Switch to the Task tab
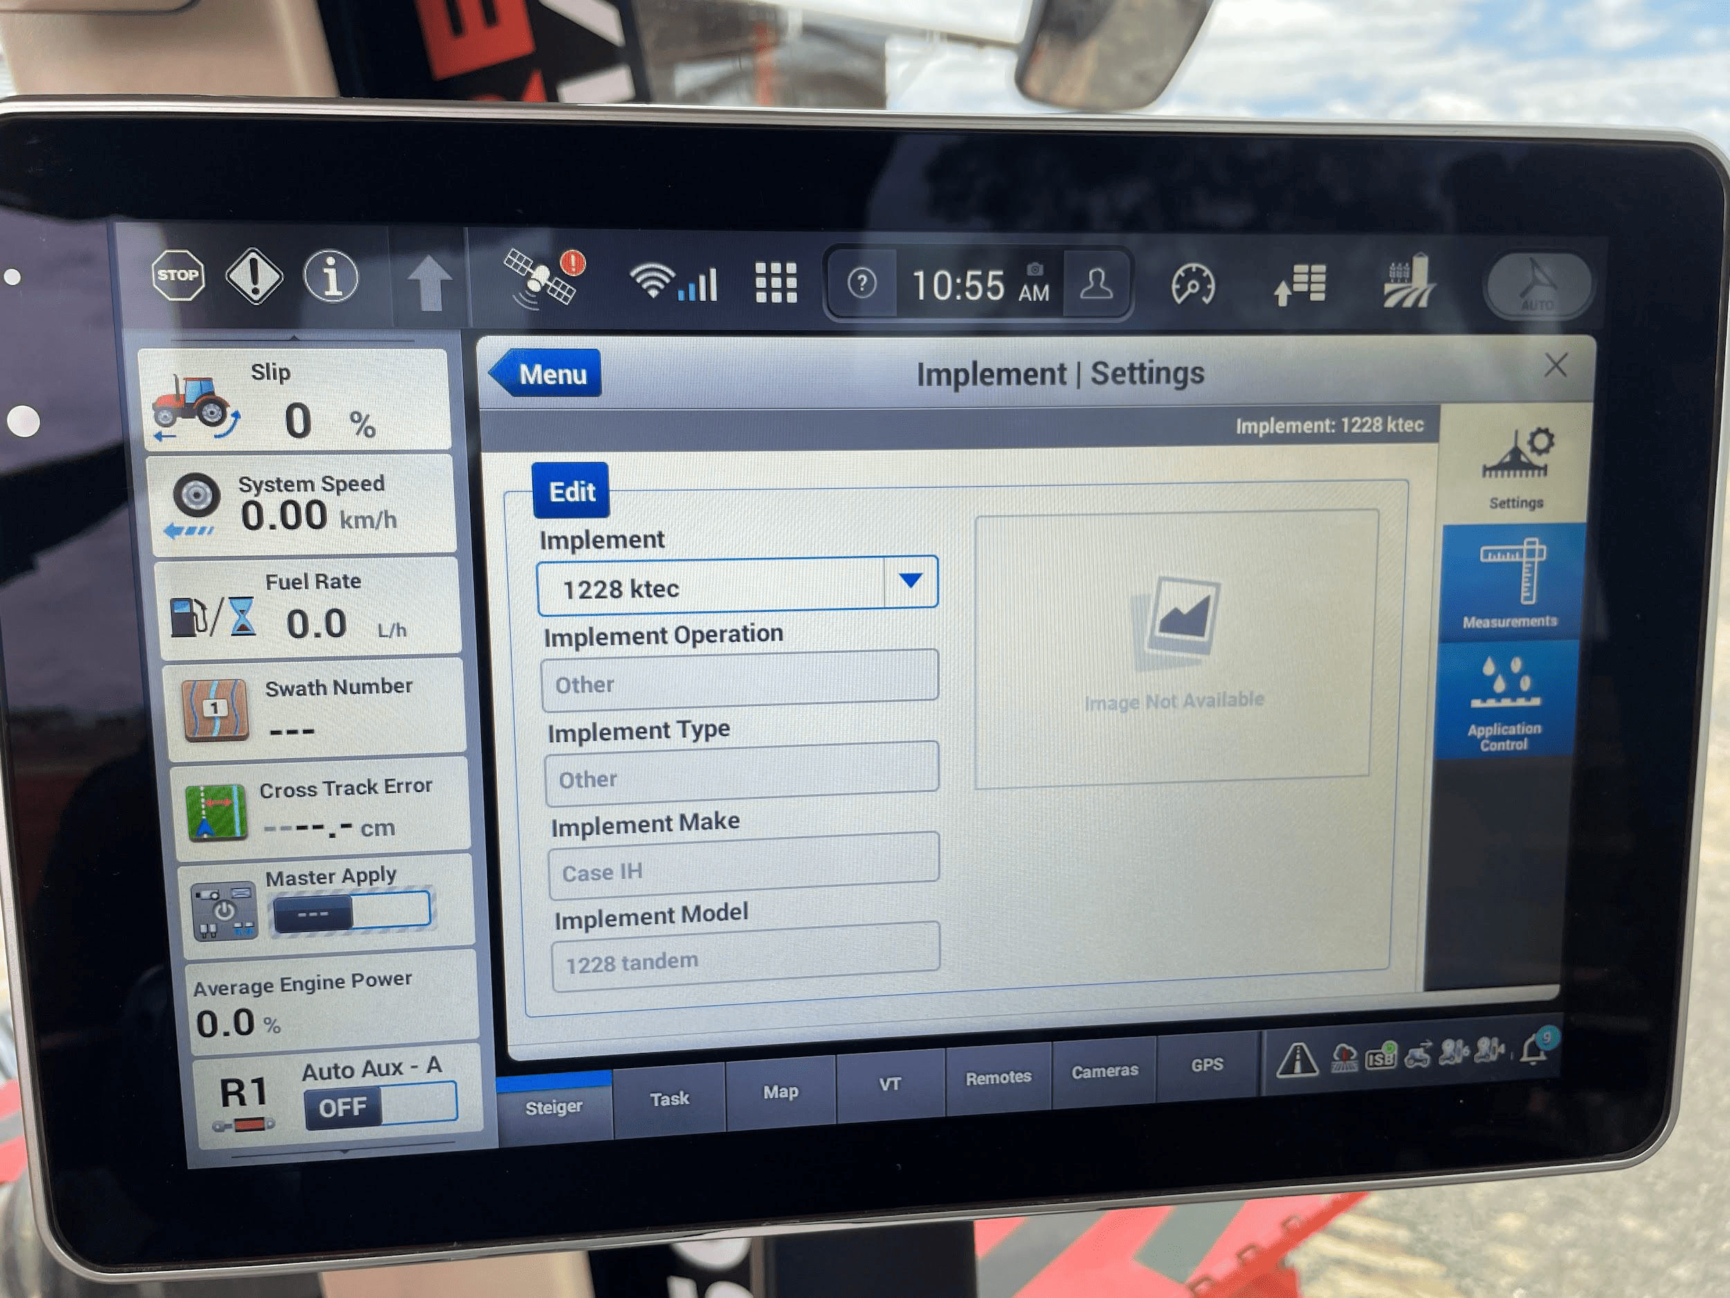 pyautogui.click(x=669, y=1099)
